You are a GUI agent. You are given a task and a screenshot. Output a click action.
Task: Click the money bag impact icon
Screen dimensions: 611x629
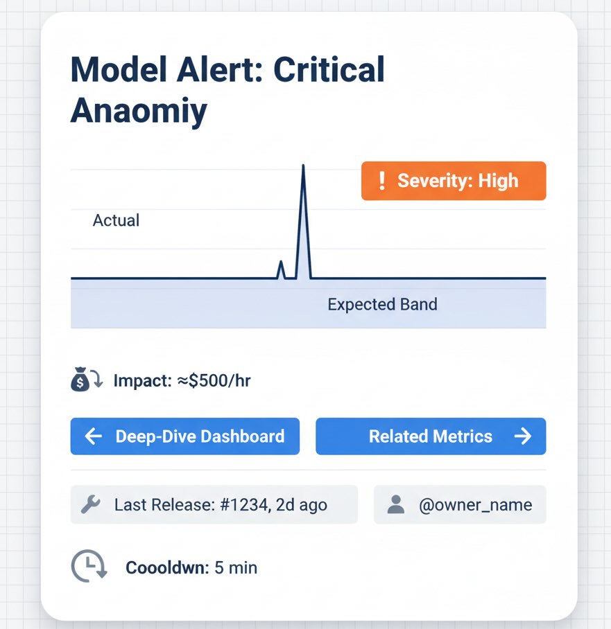pyautogui.click(x=80, y=379)
